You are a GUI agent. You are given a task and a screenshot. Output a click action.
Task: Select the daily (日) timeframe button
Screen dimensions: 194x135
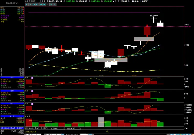pos(48,4)
